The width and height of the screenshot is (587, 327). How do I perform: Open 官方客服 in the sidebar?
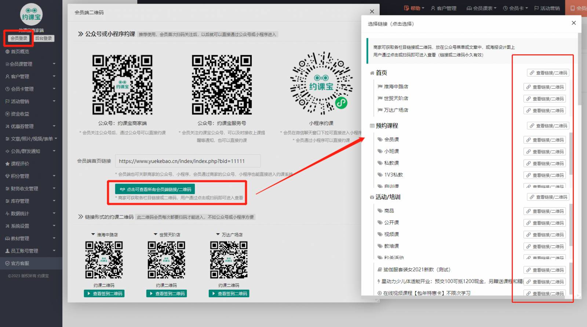(x=31, y=263)
